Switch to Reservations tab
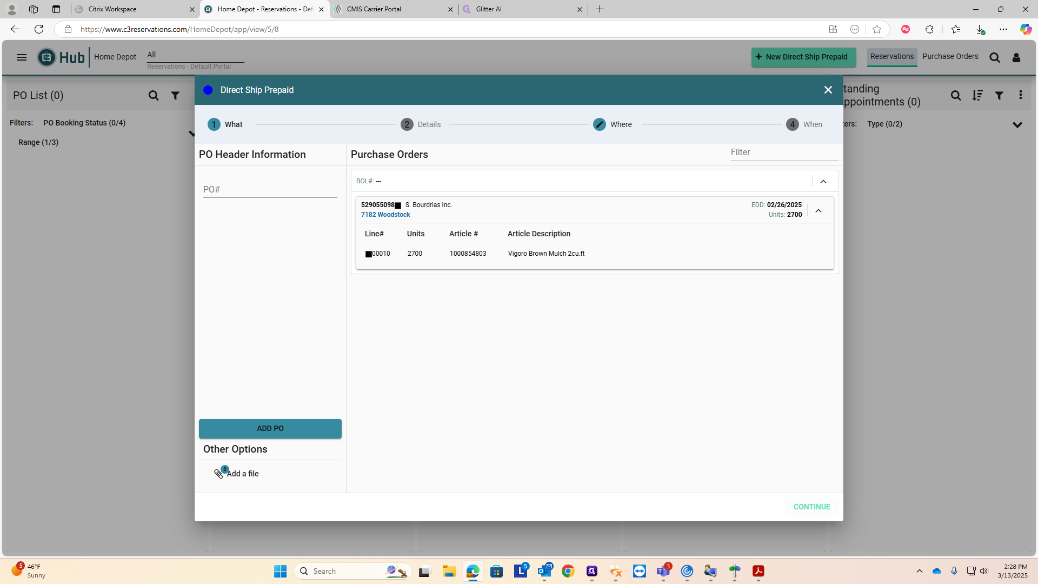The width and height of the screenshot is (1038, 584). (892, 57)
